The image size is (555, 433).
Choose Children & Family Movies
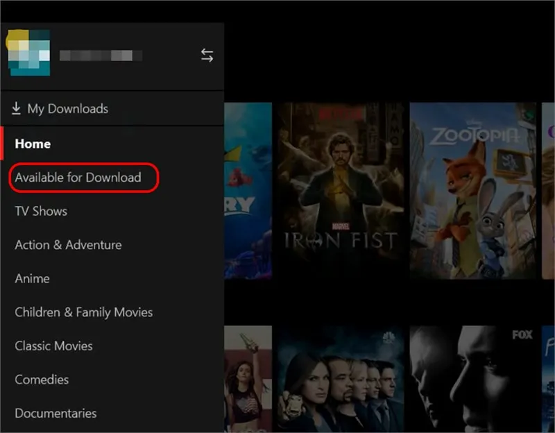point(83,312)
